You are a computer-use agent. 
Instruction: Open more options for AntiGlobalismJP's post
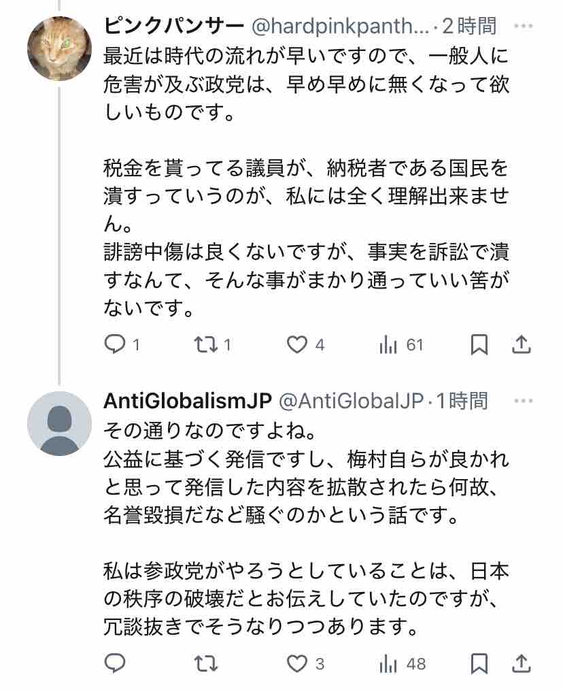tap(523, 401)
